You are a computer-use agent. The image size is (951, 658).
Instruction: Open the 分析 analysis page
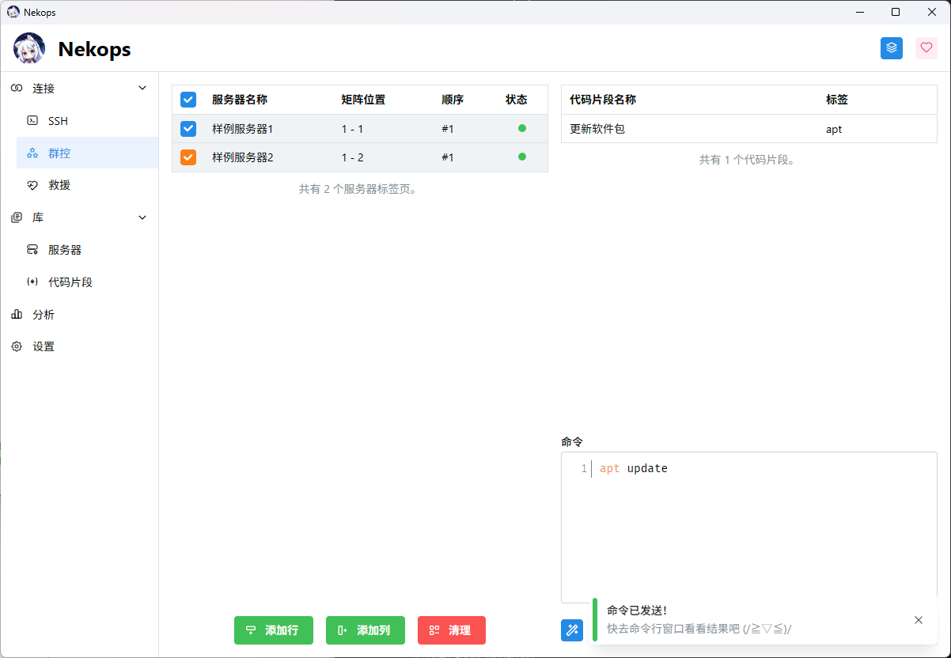44,315
